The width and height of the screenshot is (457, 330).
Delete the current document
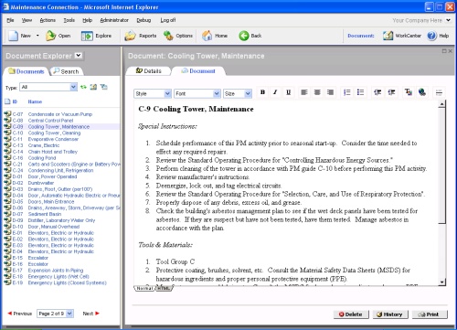point(351,314)
